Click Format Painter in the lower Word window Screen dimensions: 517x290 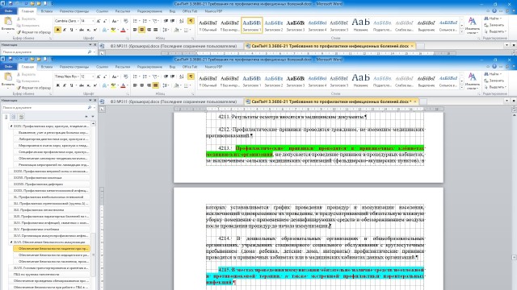(34, 88)
